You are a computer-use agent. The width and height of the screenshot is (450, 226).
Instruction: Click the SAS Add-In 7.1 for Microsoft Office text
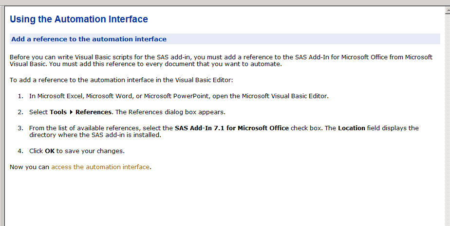pos(232,128)
